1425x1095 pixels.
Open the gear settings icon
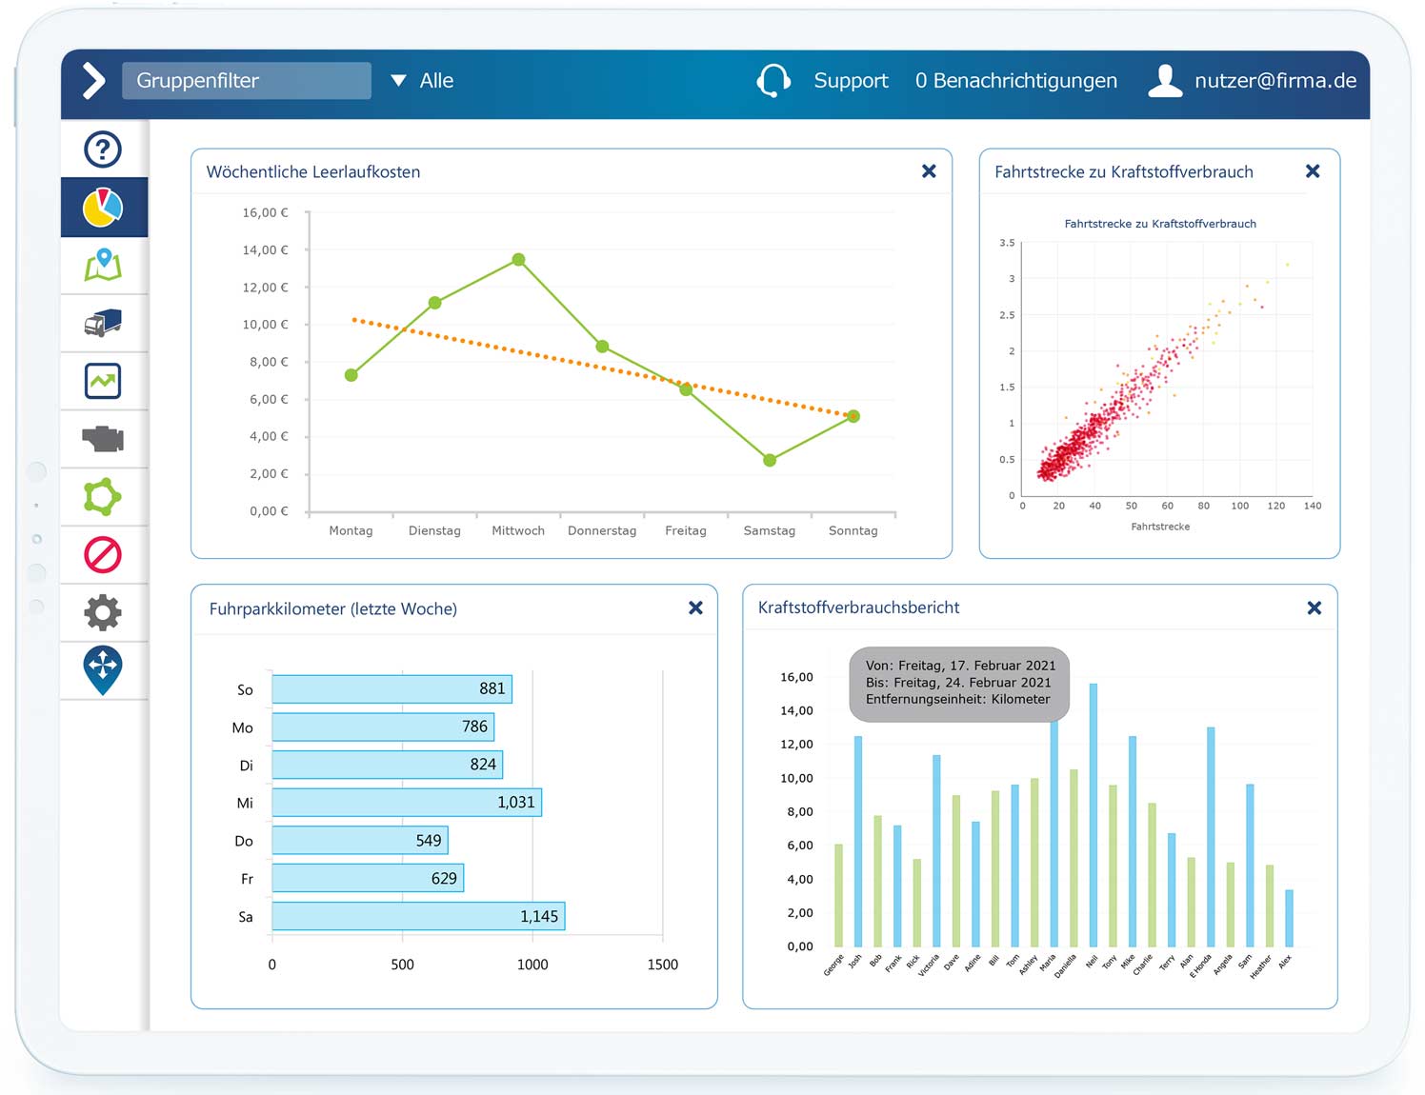103,612
